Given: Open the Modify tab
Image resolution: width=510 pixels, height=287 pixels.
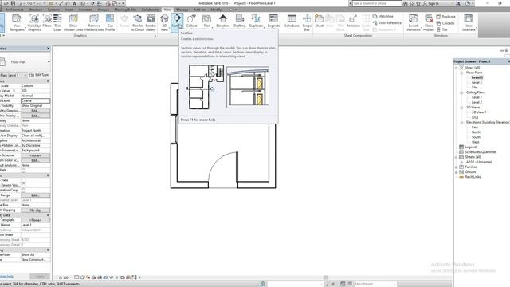Looking at the screenshot, I should (x=216, y=10).
